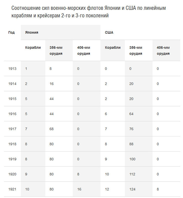
Task: Select the 1913 year cell
Action: pyautogui.click(x=12, y=69)
